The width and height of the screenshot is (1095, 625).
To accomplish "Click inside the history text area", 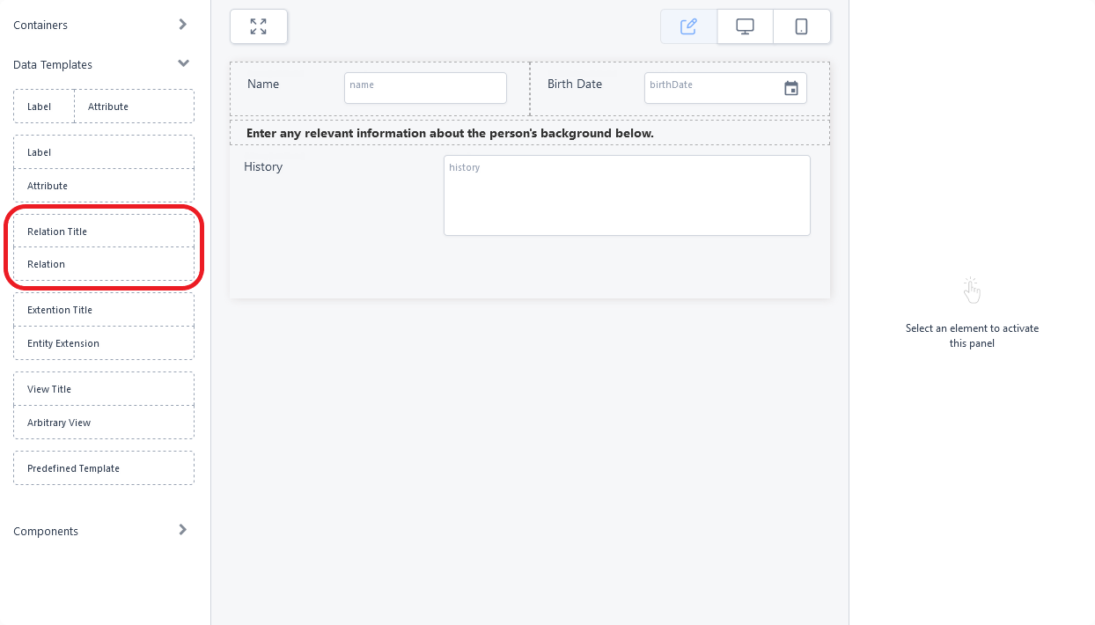I will [x=627, y=195].
